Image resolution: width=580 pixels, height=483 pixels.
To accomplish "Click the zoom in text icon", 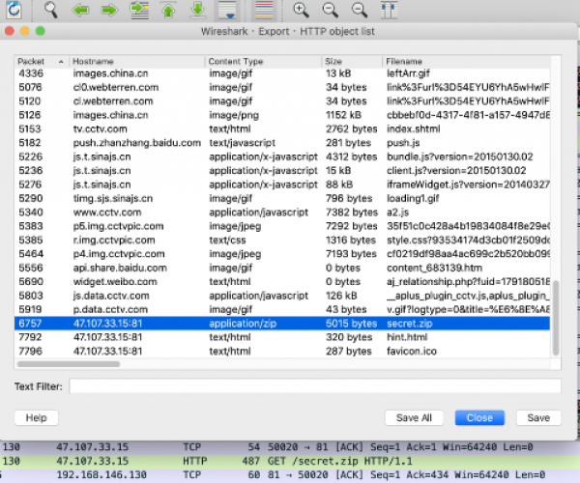I will point(301,11).
